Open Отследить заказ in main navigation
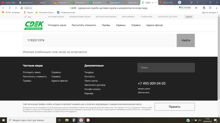The height and width of the screenshot is (123, 220). tap(57, 25)
